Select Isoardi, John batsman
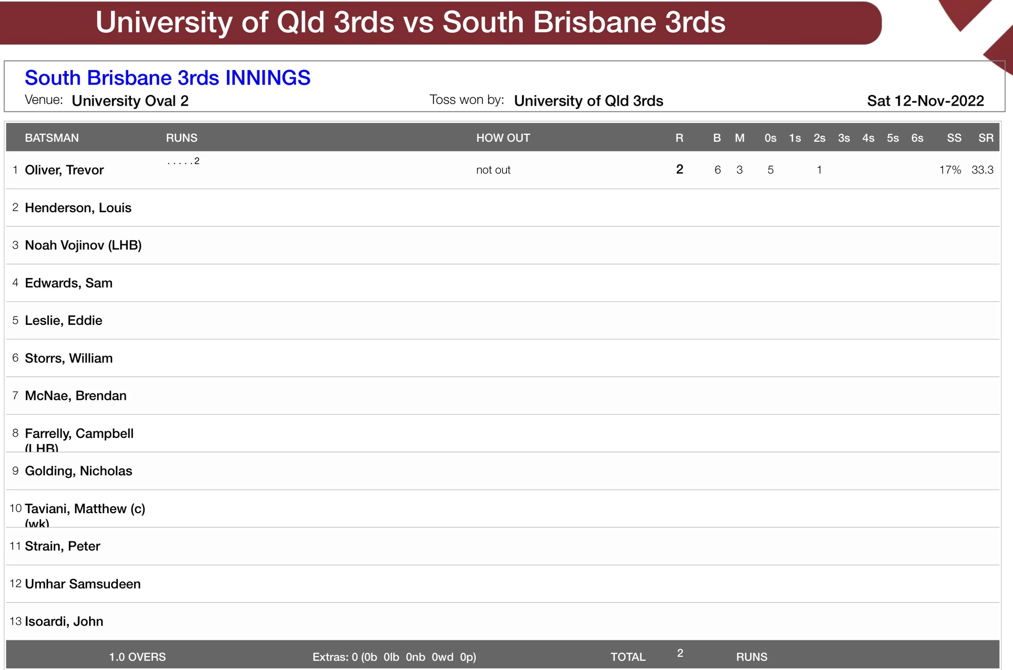This screenshot has width=1013, height=670. pyautogui.click(x=64, y=621)
